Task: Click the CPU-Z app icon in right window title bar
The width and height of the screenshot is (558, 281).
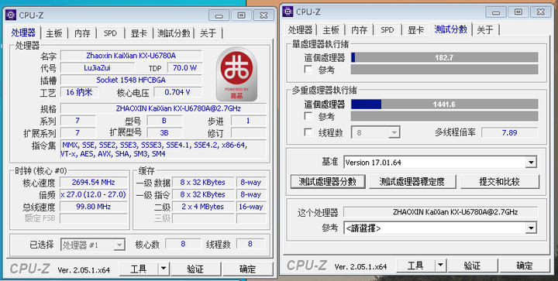Action: pyautogui.click(x=288, y=12)
